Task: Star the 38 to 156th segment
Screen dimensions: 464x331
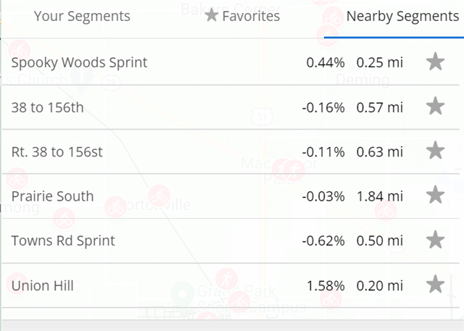Action: 435,106
